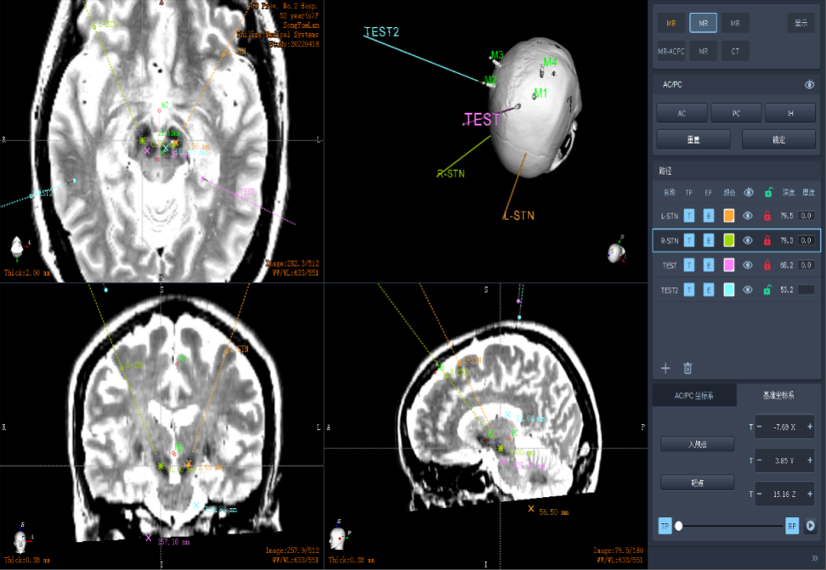Viewport: 826px width, 570px height.
Task: Toggle all paths visibility in table header
Action: click(749, 192)
